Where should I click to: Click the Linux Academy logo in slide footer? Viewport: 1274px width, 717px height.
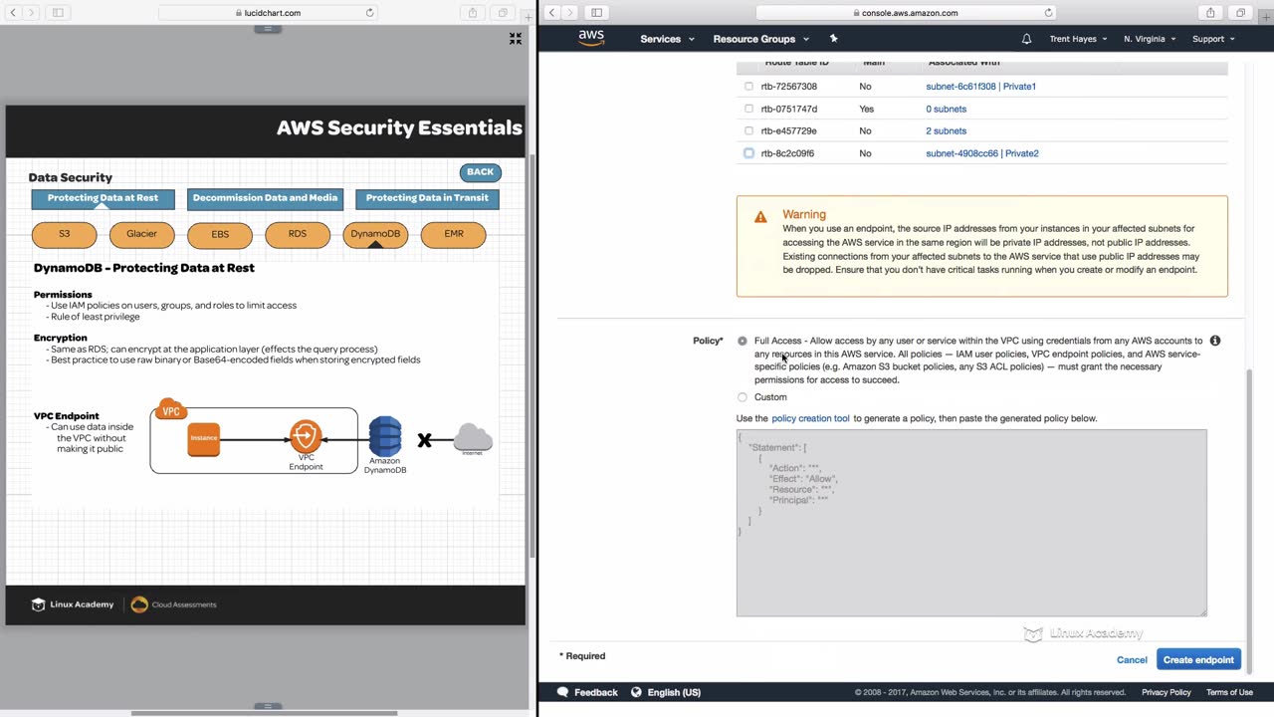[73, 604]
